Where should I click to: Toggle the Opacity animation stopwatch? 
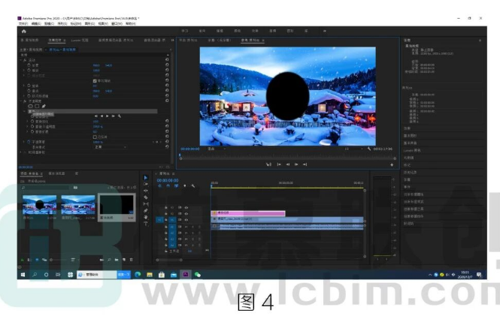tap(29, 142)
